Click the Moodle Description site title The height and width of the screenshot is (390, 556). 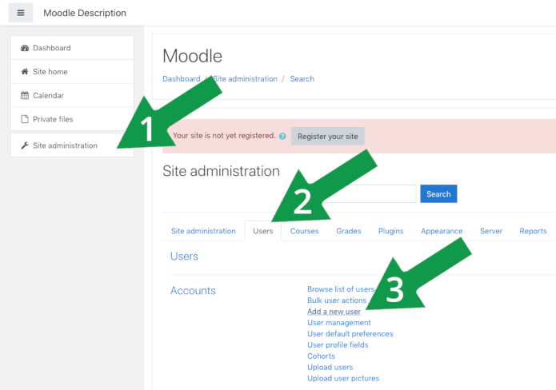point(85,13)
